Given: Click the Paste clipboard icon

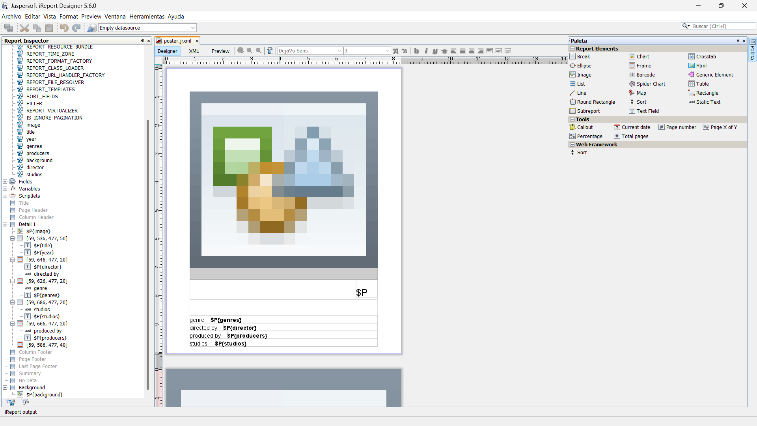Looking at the screenshot, I should 49,28.
